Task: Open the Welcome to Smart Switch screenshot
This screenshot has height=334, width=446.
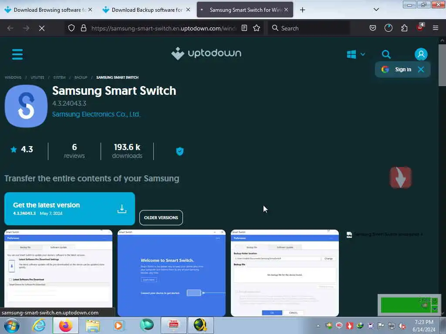Action: [x=172, y=273]
